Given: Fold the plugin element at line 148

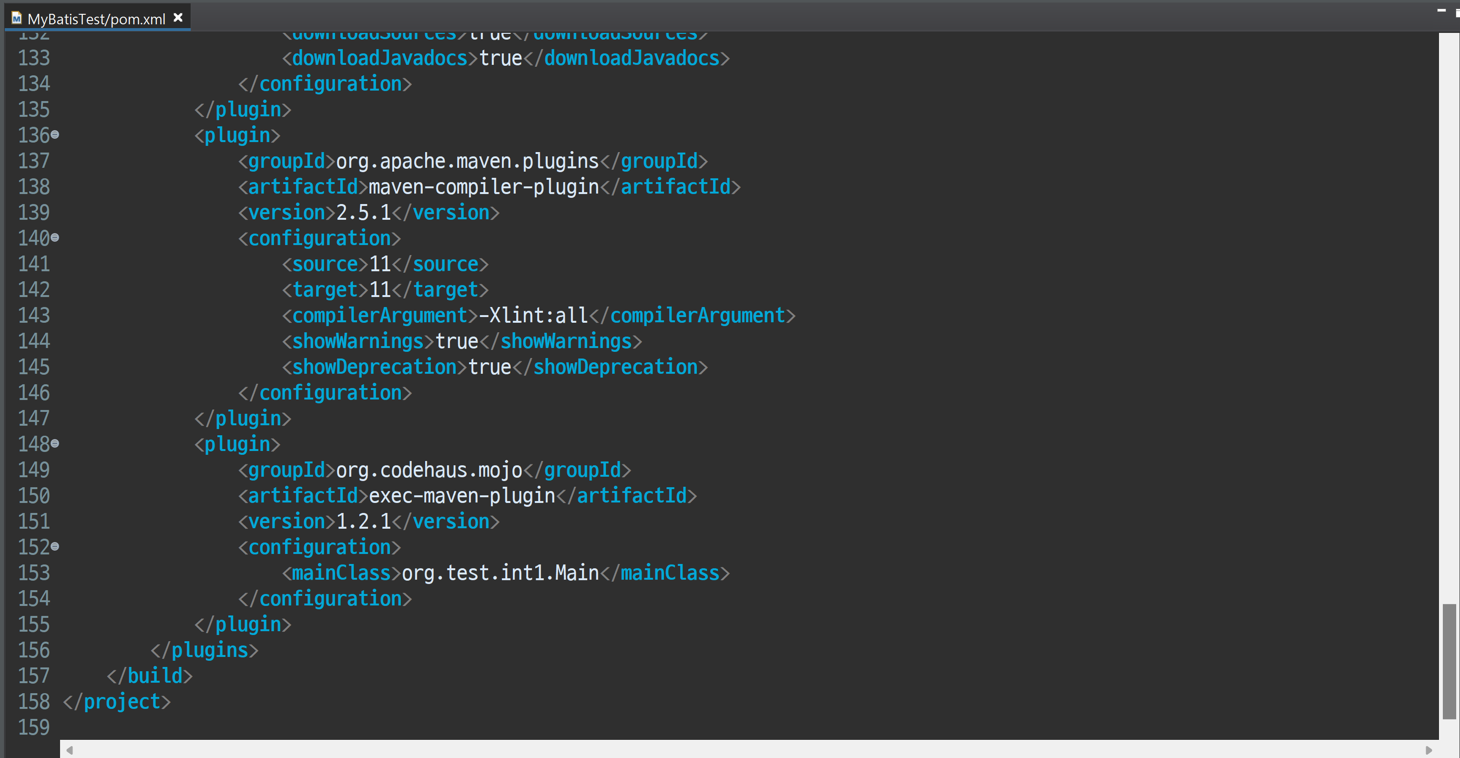Looking at the screenshot, I should pyautogui.click(x=55, y=443).
